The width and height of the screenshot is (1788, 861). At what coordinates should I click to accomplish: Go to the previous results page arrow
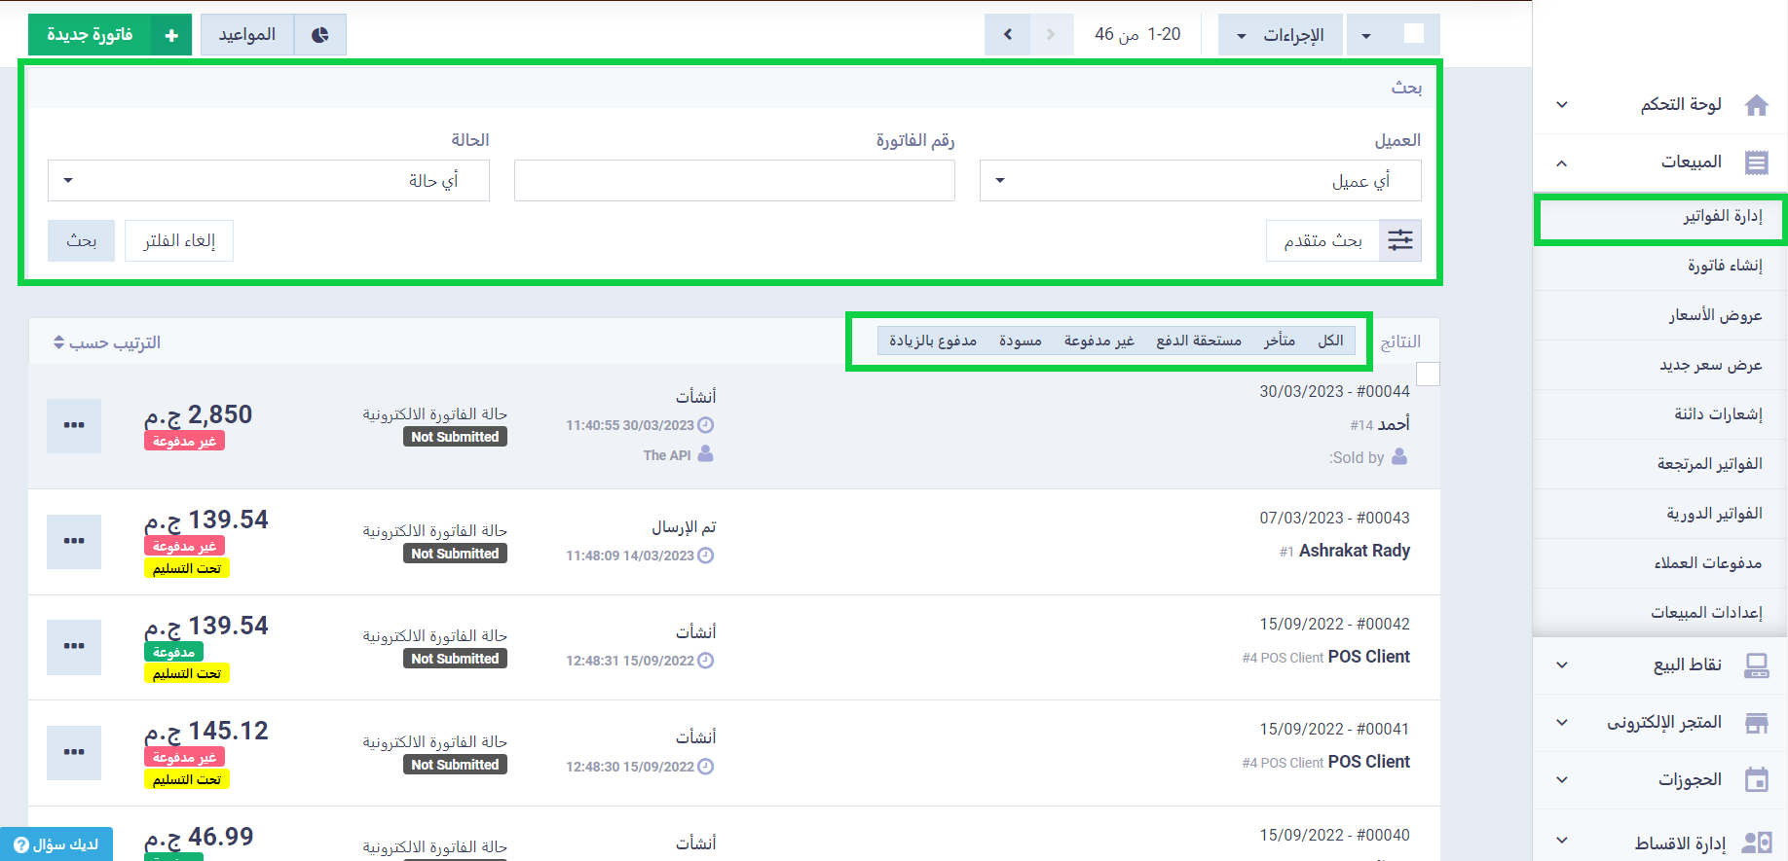coord(1008,35)
